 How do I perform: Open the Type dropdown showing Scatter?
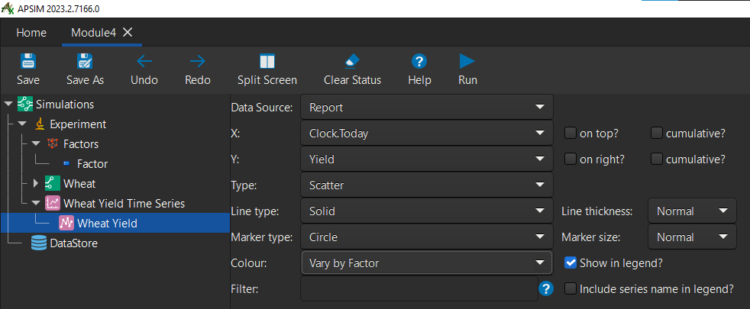pyautogui.click(x=427, y=185)
